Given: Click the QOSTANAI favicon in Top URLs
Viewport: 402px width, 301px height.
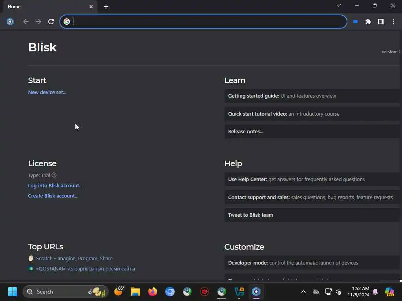Looking at the screenshot, I should click(31, 268).
